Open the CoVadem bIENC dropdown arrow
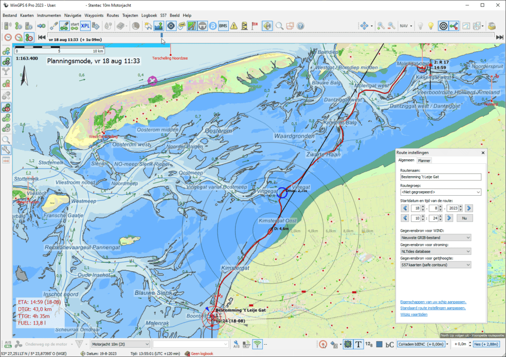This screenshot has width=506, height=357. tap(447, 344)
